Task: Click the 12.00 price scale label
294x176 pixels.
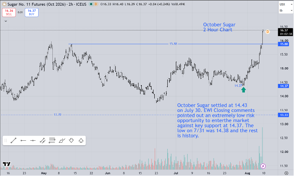Action: pyautogui.click(x=284, y=152)
